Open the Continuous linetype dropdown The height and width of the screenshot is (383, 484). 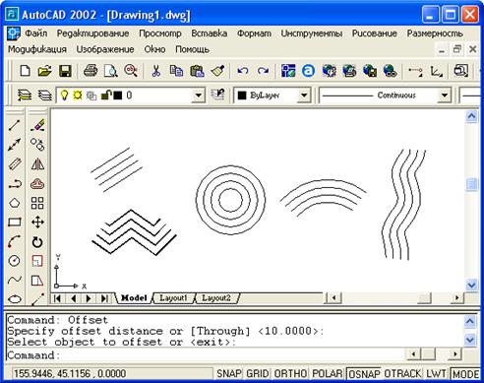[445, 96]
